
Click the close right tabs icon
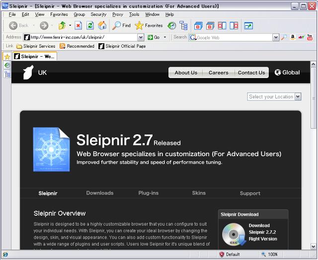coord(234,26)
